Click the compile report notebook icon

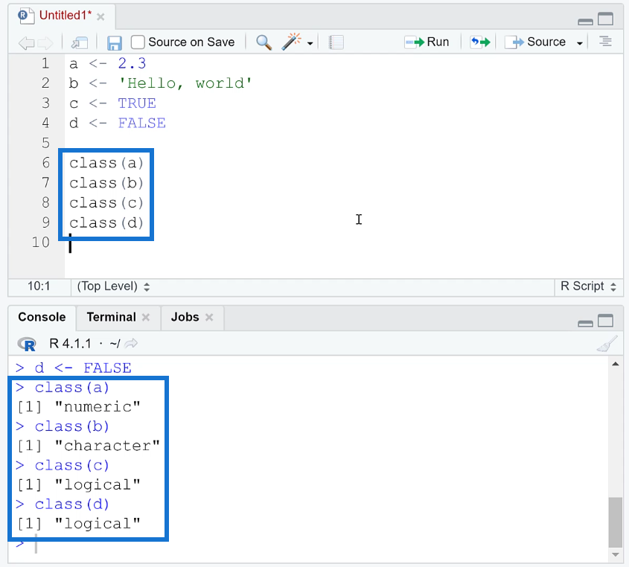click(336, 42)
